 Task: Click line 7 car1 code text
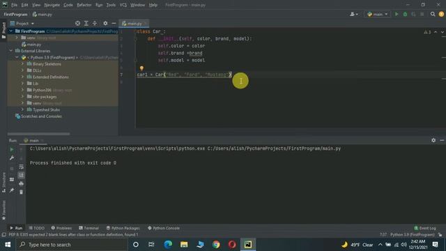pyautogui.click(x=184, y=75)
